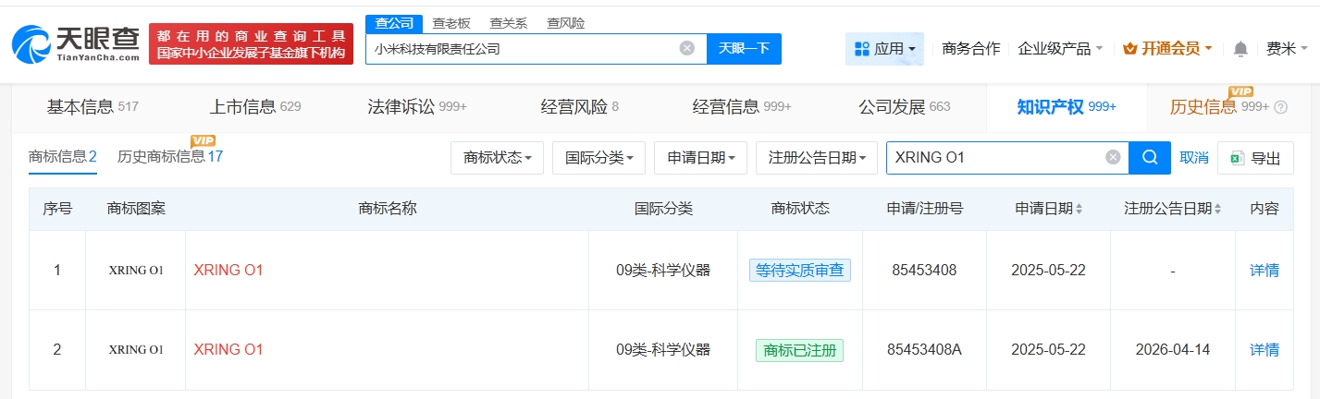This screenshot has width=1320, height=399.
Task: Export results with the 导出 button
Action: click(1255, 158)
